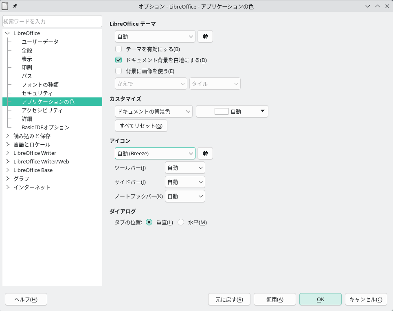This screenshot has height=311, width=393.
Task: Click the search word input field
Action: [x=52, y=21]
